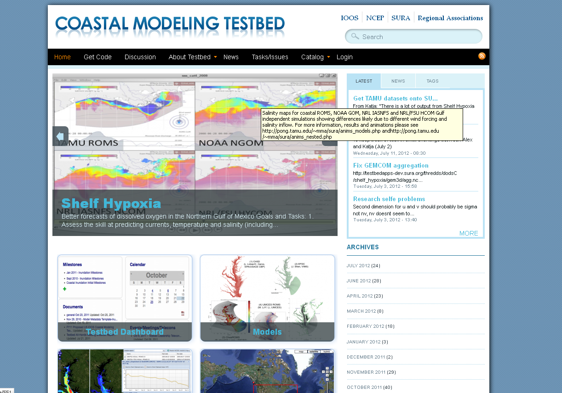Click the magnifier icon in search box
This screenshot has height=393, width=562.
click(x=355, y=36)
